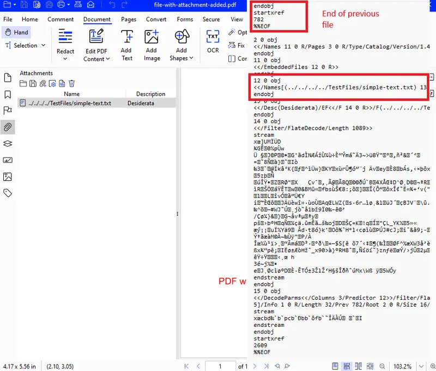Open the File menu
The height and width of the screenshot is (371, 436).
pos(8,19)
